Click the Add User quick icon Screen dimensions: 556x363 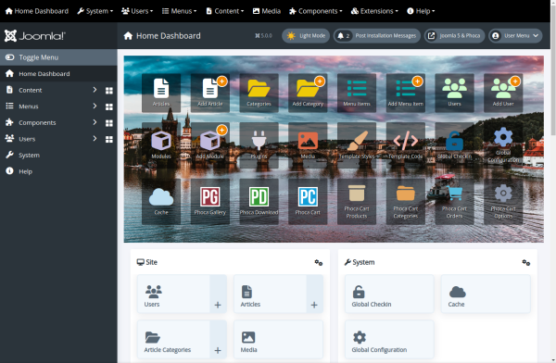point(503,93)
